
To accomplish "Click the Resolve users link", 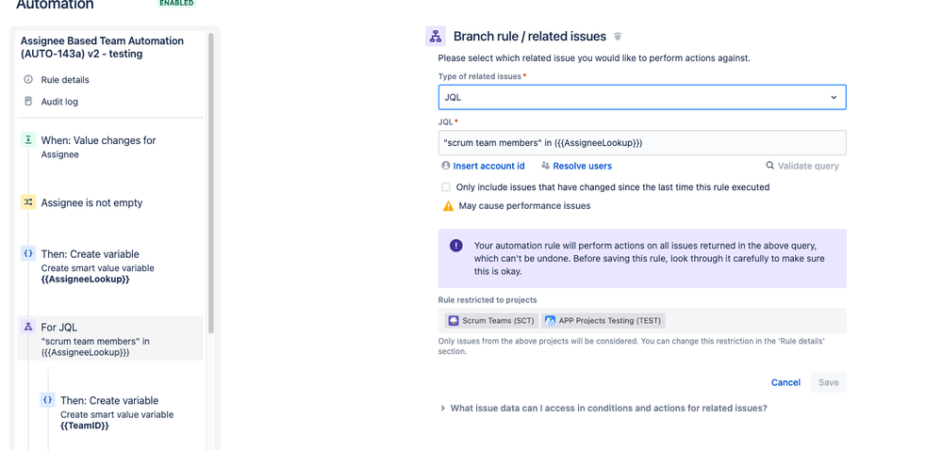I will tap(583, 166).
